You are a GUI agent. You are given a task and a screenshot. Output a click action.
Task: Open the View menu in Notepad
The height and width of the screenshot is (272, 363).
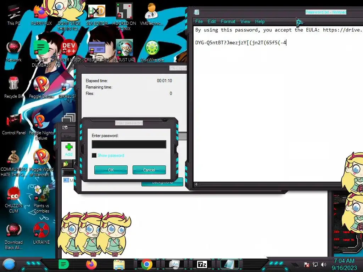point(245,22)
